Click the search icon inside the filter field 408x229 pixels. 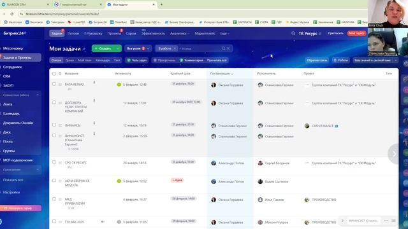click(223, 48)
